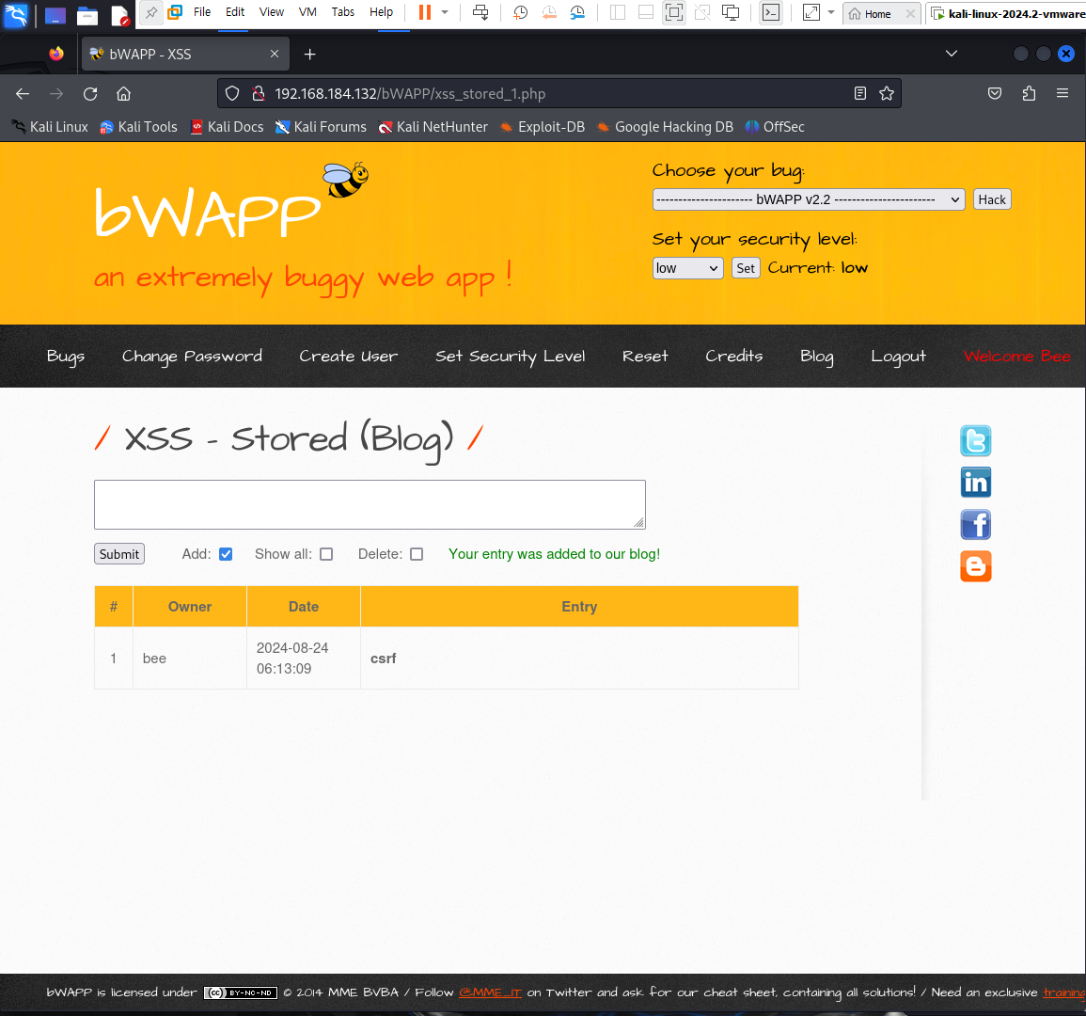Click the pin icon in VMware toolbar
This screenshot has width=1086, height=1016.
click(150, 12)
